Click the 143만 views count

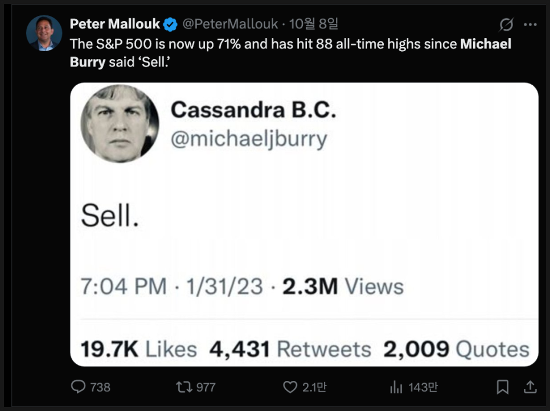[422, 387]
